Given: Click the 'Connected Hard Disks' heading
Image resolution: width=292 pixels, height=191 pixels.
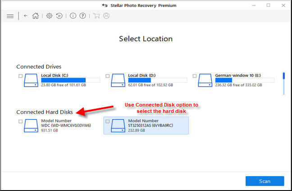Looking at the screenshot, I should point(45,112).
